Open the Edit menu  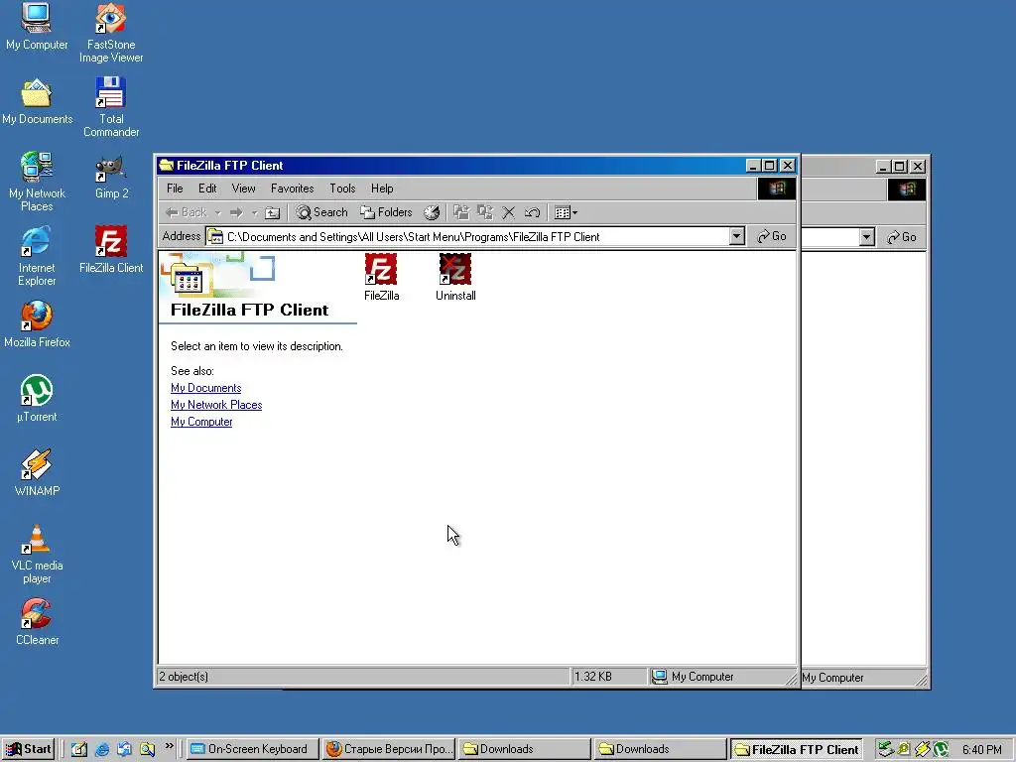pos(207,189)
